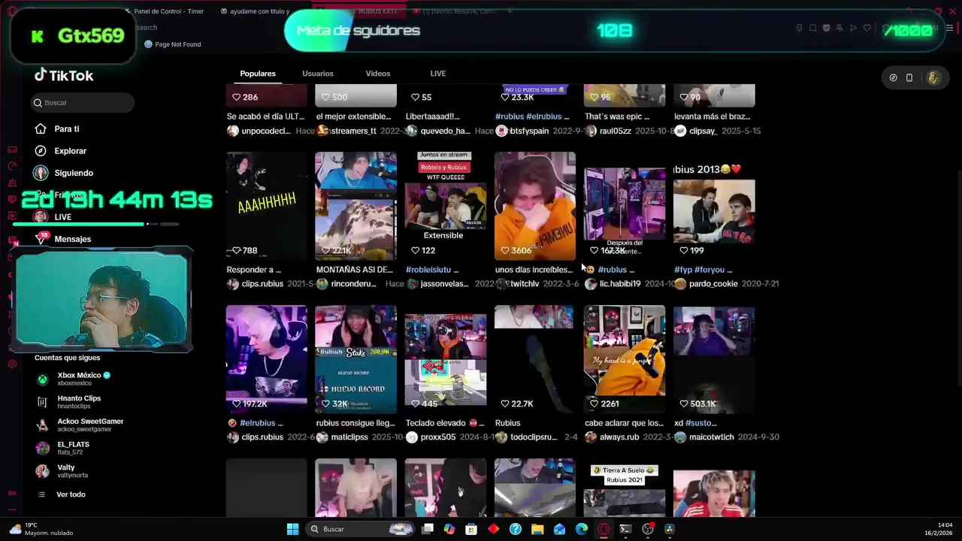Viewport: 962px width, 541px height.
Task: Visit maicotwtich user profile link
Action: pos(712,437)
